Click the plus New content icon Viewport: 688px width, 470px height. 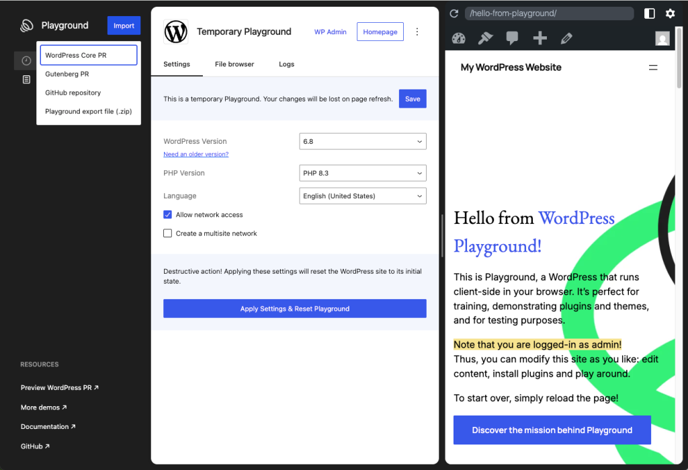pos(540,38)
